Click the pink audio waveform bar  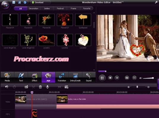point(108,106)
